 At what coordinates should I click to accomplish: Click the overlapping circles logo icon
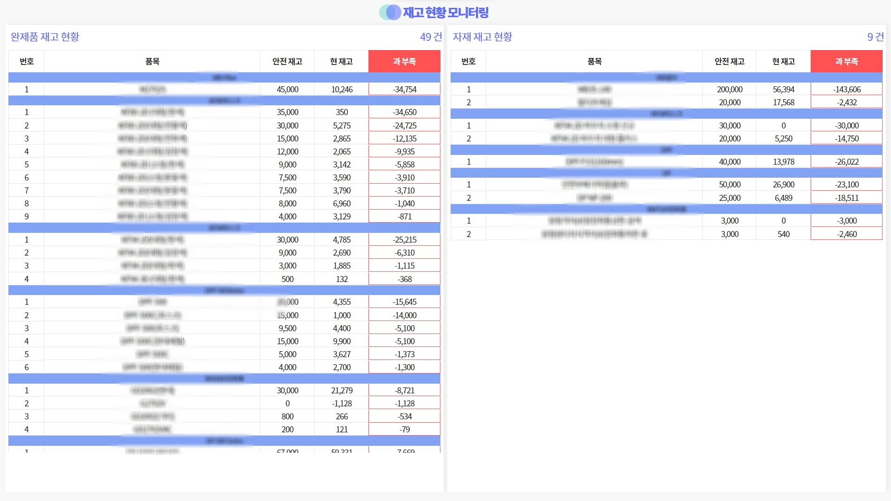coord(390,13)
